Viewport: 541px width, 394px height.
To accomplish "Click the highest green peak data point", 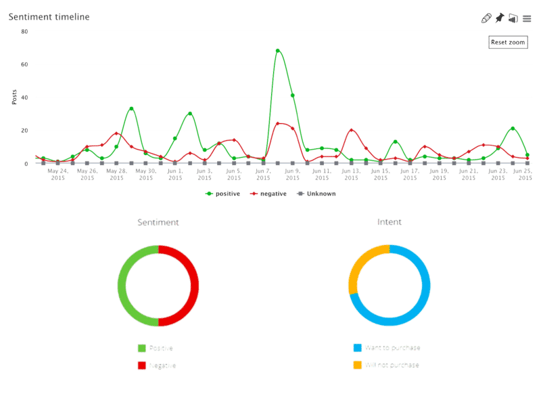I will 278,51.
